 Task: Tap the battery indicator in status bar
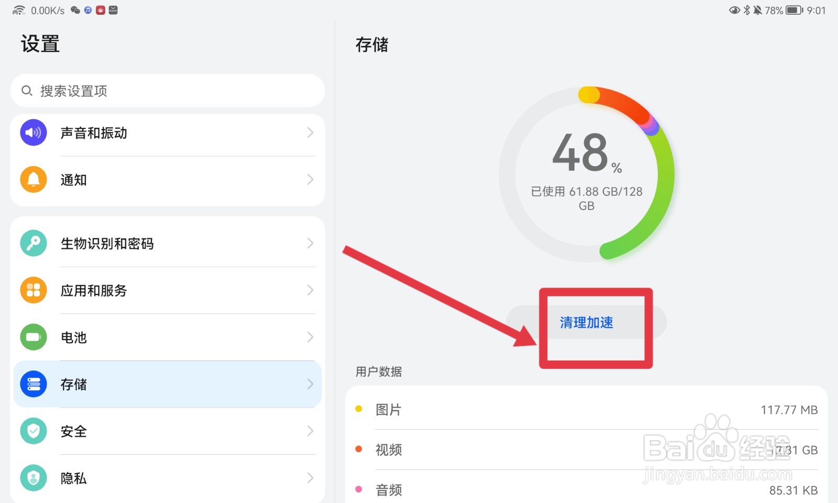(x=794, y=10)
